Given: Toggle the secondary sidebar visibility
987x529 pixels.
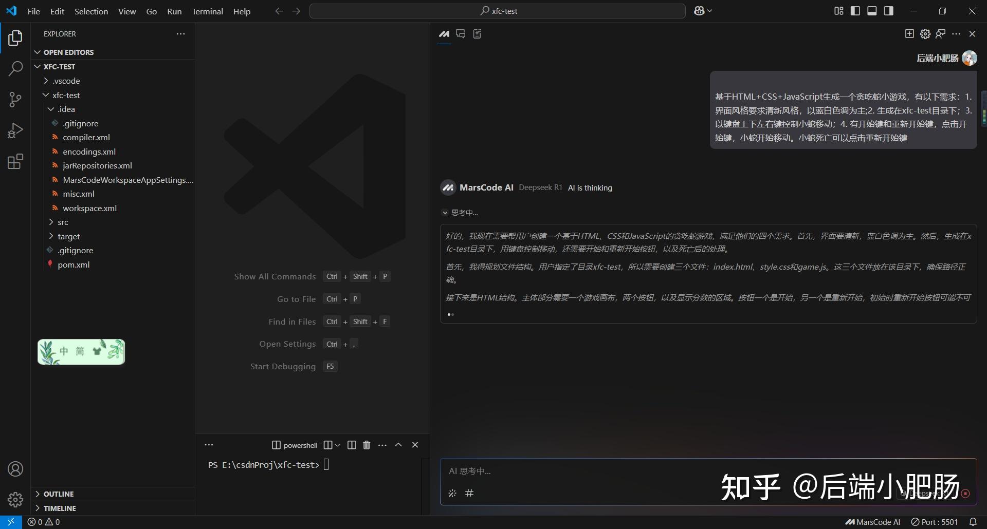Looking at the screenshot, I should point(889,11).
